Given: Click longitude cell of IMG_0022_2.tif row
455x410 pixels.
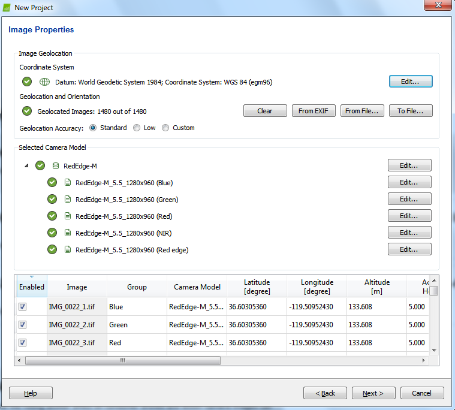Looking at the screenshot, I should 317,325.
